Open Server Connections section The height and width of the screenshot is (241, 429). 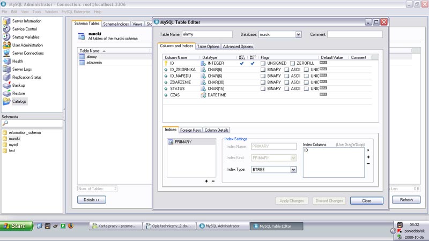[28, 53]
